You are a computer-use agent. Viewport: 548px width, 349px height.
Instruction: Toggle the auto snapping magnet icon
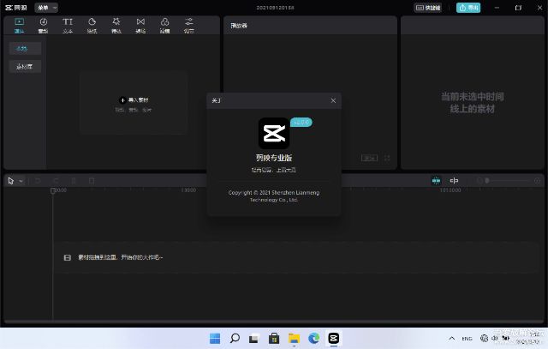coord(436,181)
